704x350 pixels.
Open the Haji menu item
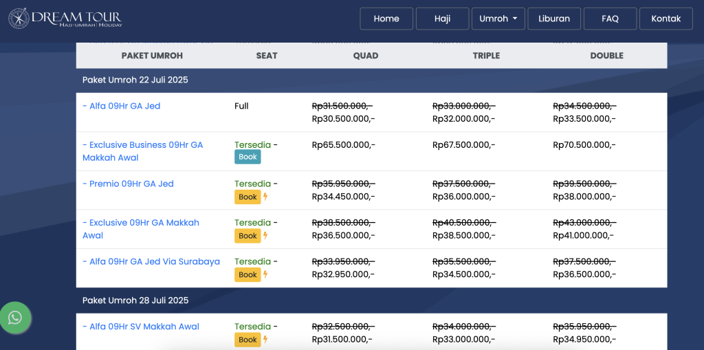[x=442, y=19]
